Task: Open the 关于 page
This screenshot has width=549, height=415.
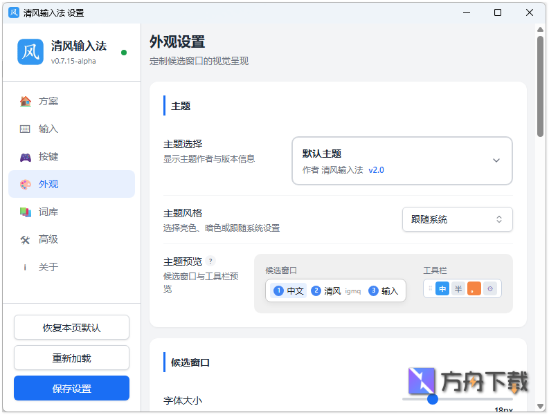Action: click(71, 268)
